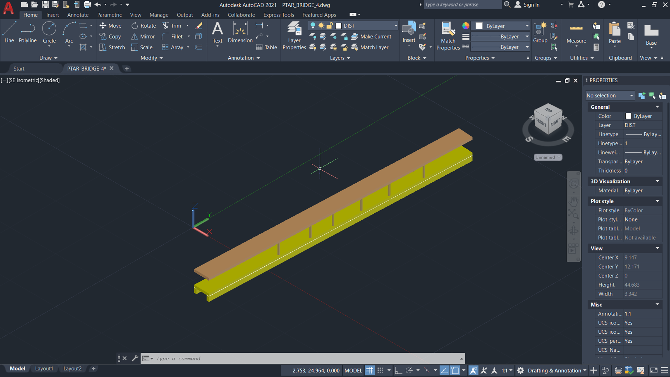Open the DIST layer dropdown
This screenshot has width=670, height=377.
click(x=396, y=26)
